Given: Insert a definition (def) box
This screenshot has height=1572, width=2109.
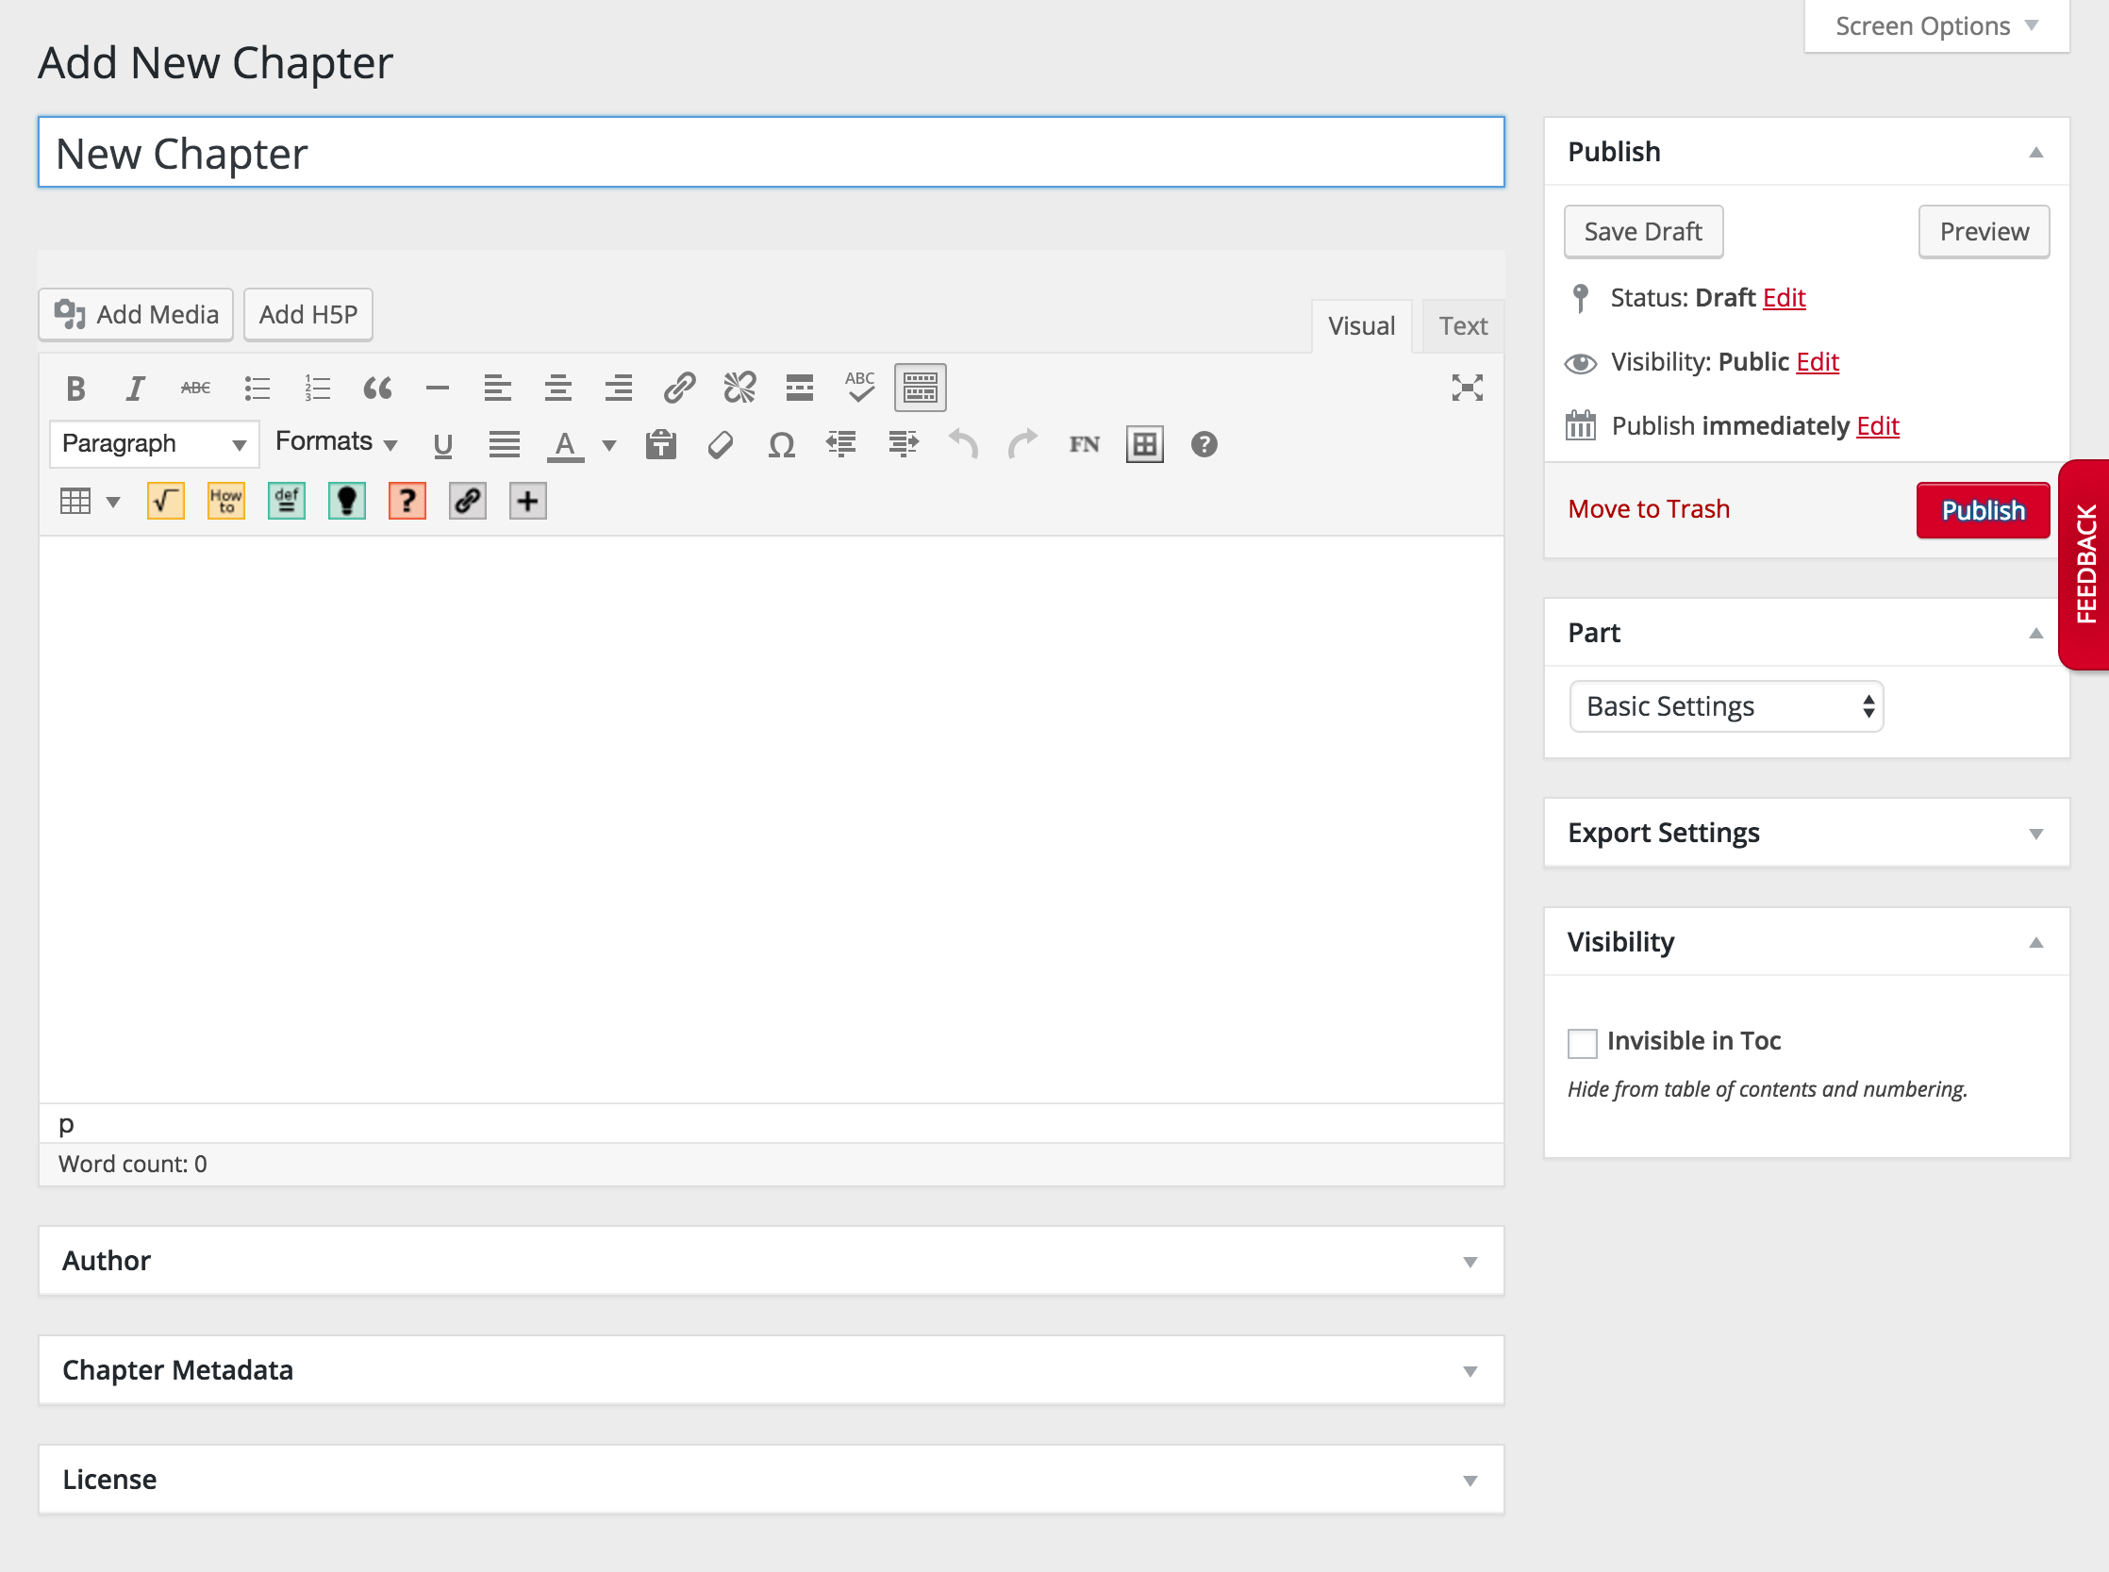Looking at the screenshot, I should point(287,502).
